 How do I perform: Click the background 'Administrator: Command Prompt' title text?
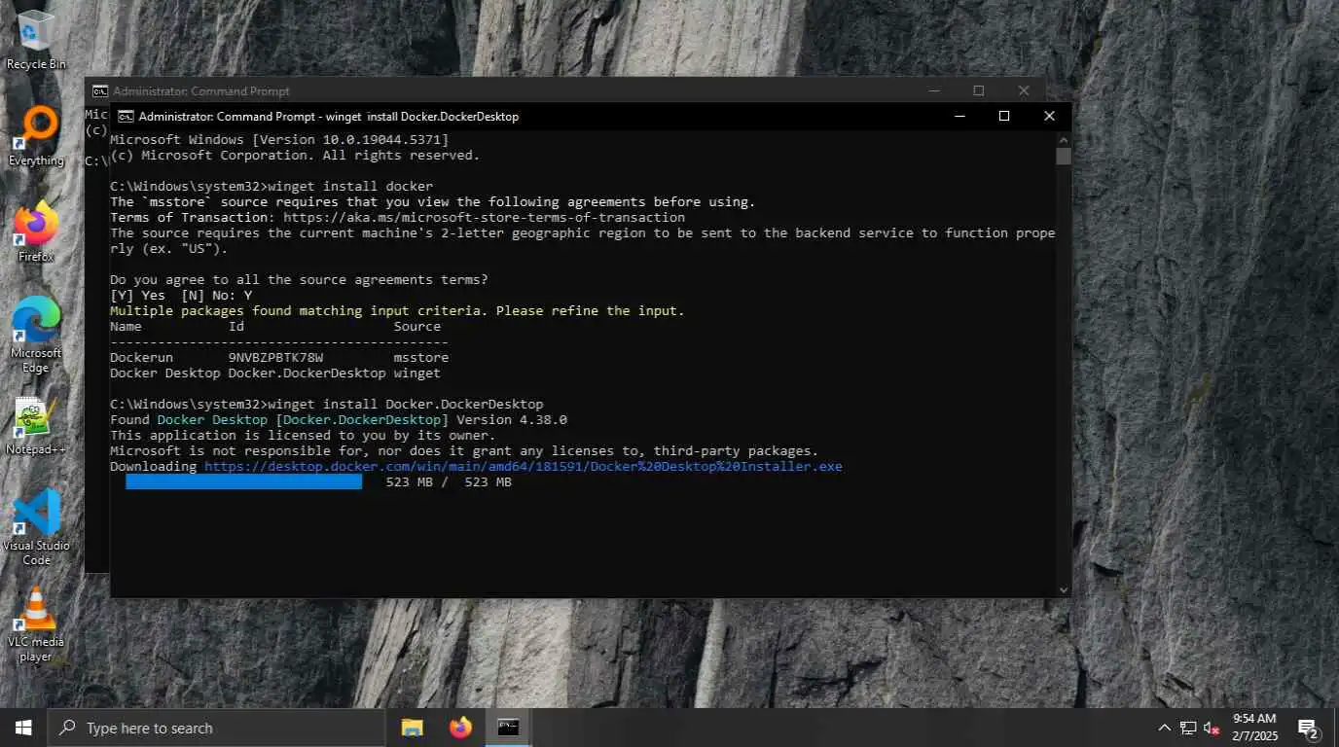pos(201,90)
